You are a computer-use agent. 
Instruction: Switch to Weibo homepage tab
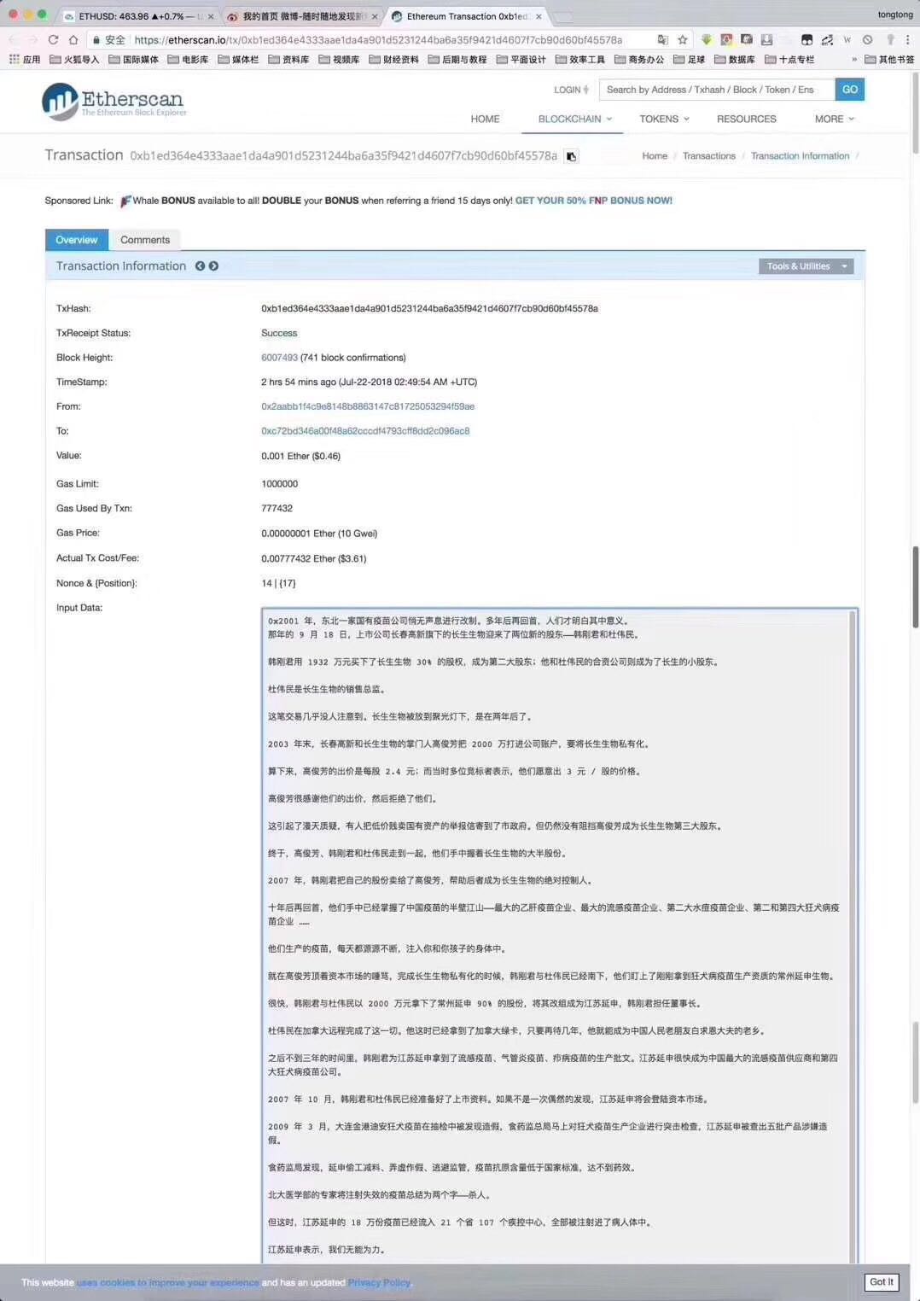tap(300, 16)
